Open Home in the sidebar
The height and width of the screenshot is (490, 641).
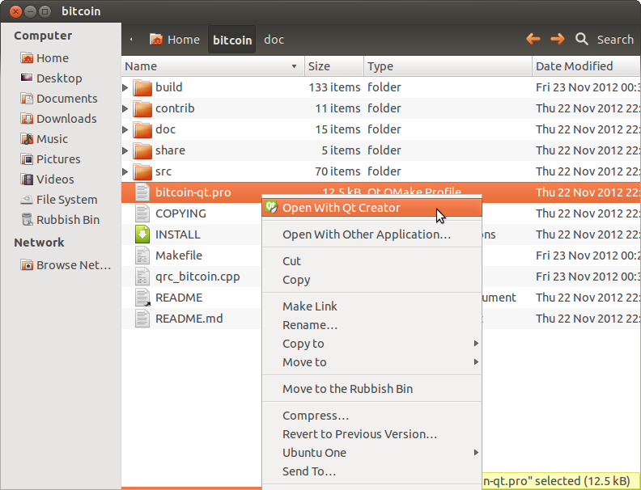point(45,58)
